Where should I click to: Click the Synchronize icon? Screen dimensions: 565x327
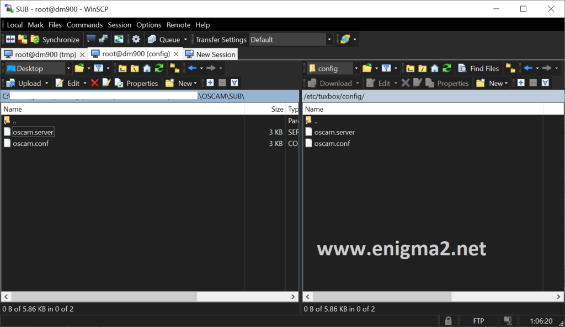click(x=35, y=39)
